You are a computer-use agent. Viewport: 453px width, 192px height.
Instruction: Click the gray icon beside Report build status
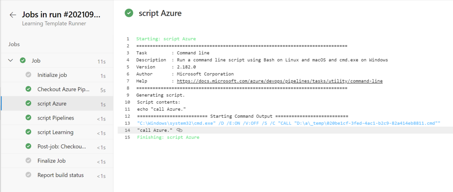click(28, 175)
